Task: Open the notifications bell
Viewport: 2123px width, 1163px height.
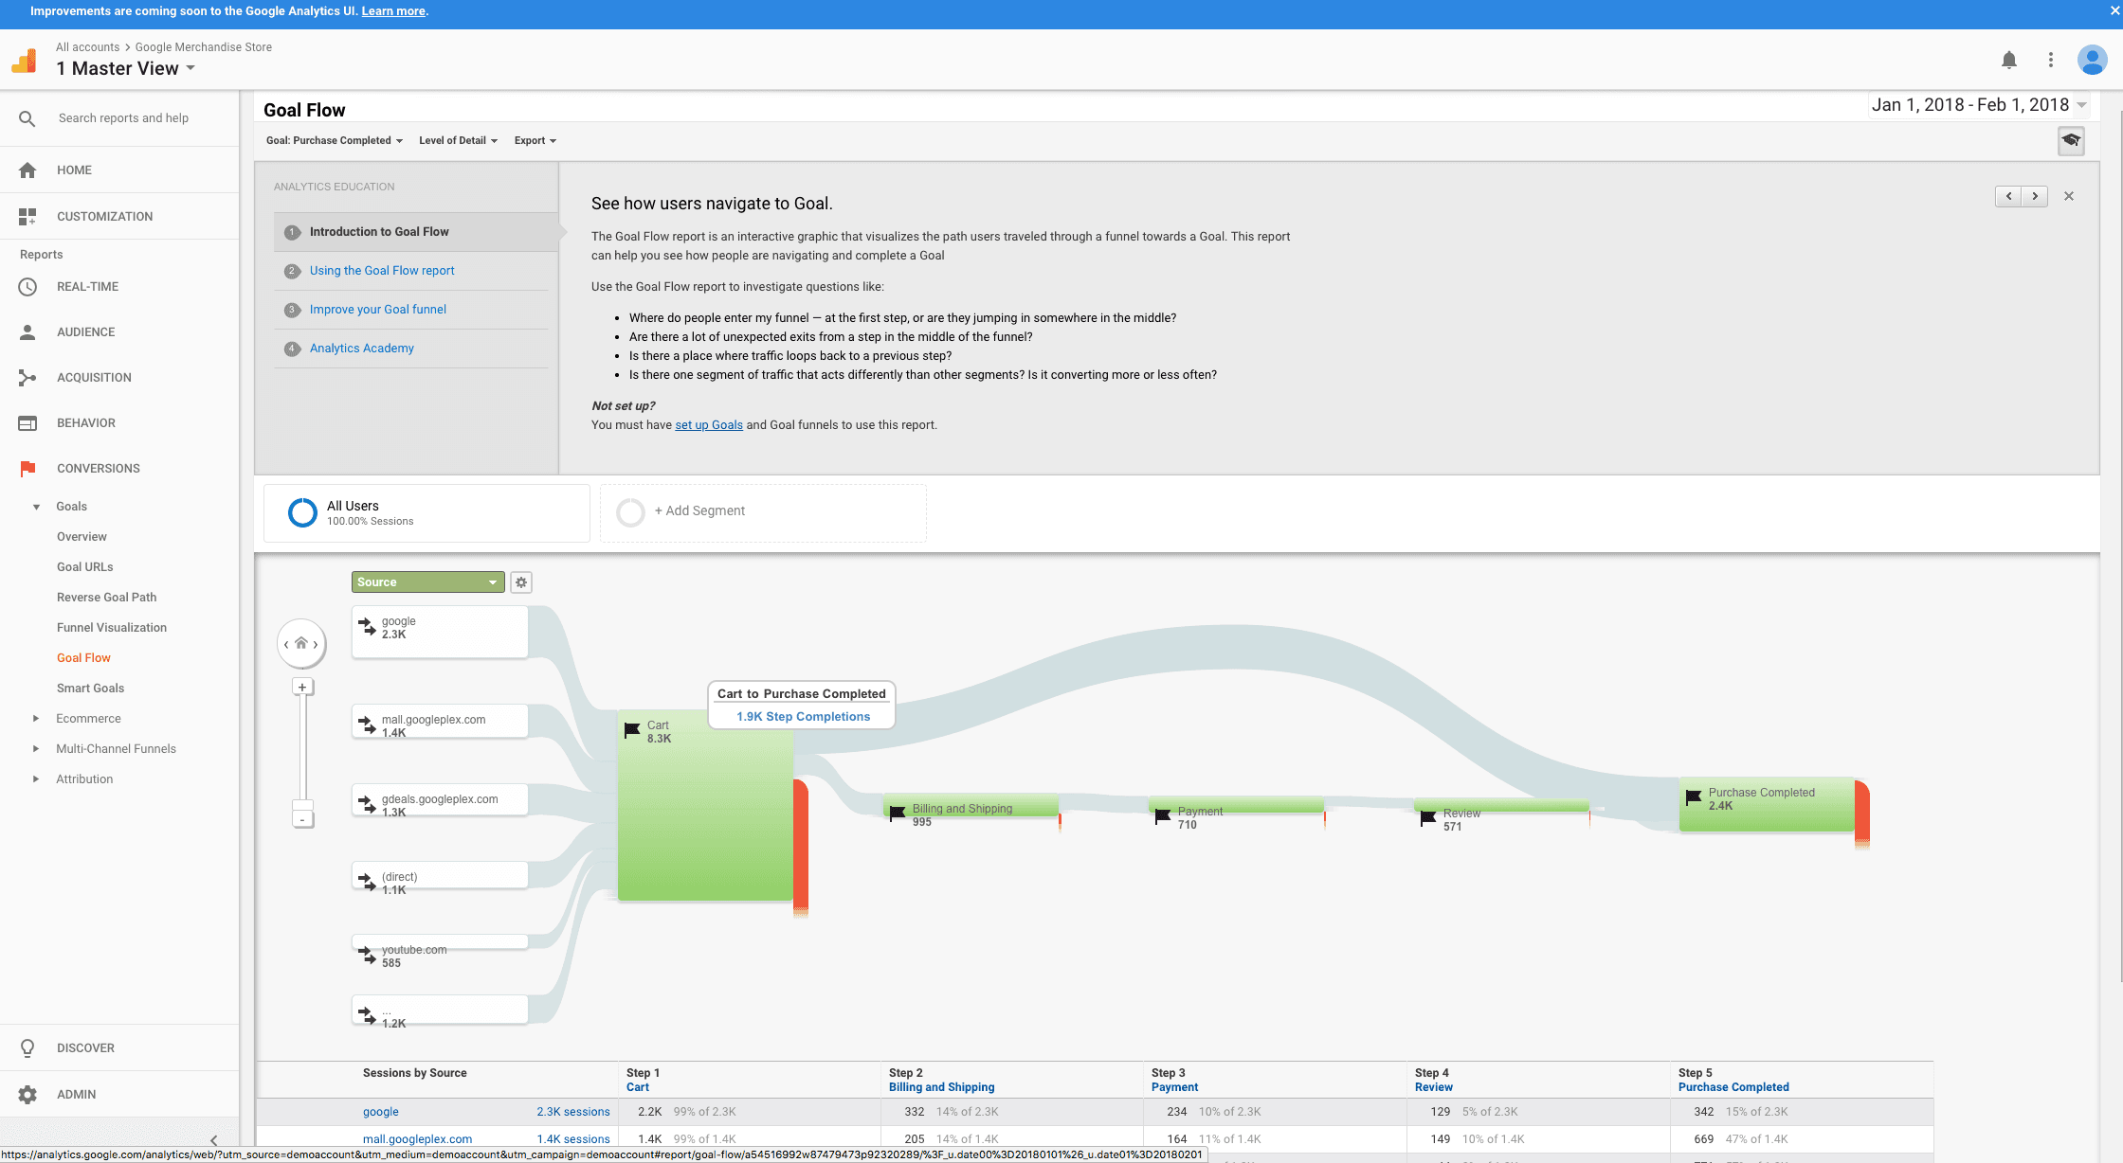Action: click(2008, 60)
